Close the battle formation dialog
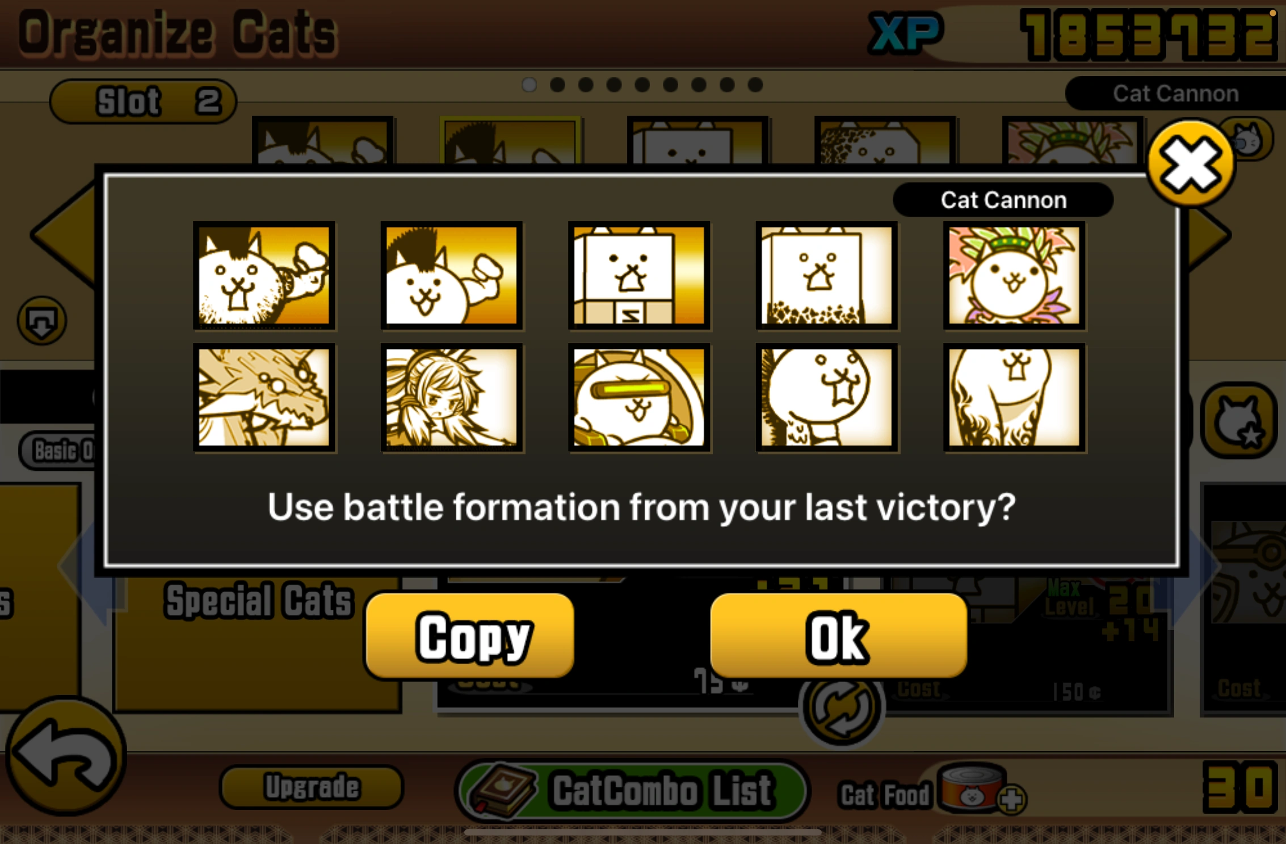This screenshot has height=844, width=1286. [1190, 164]
